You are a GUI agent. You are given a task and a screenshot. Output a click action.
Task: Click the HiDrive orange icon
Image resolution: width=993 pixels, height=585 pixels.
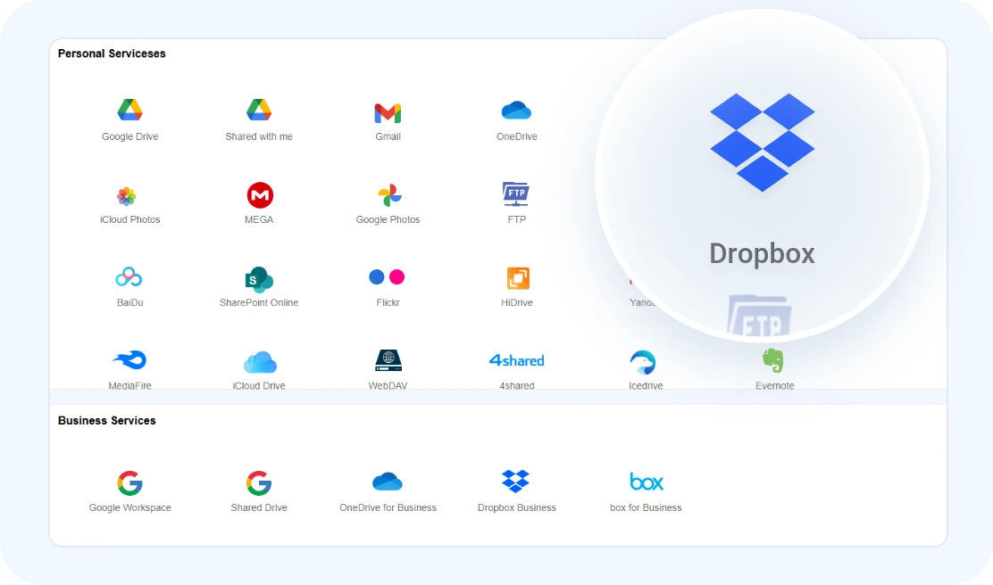tap(518, 278)
